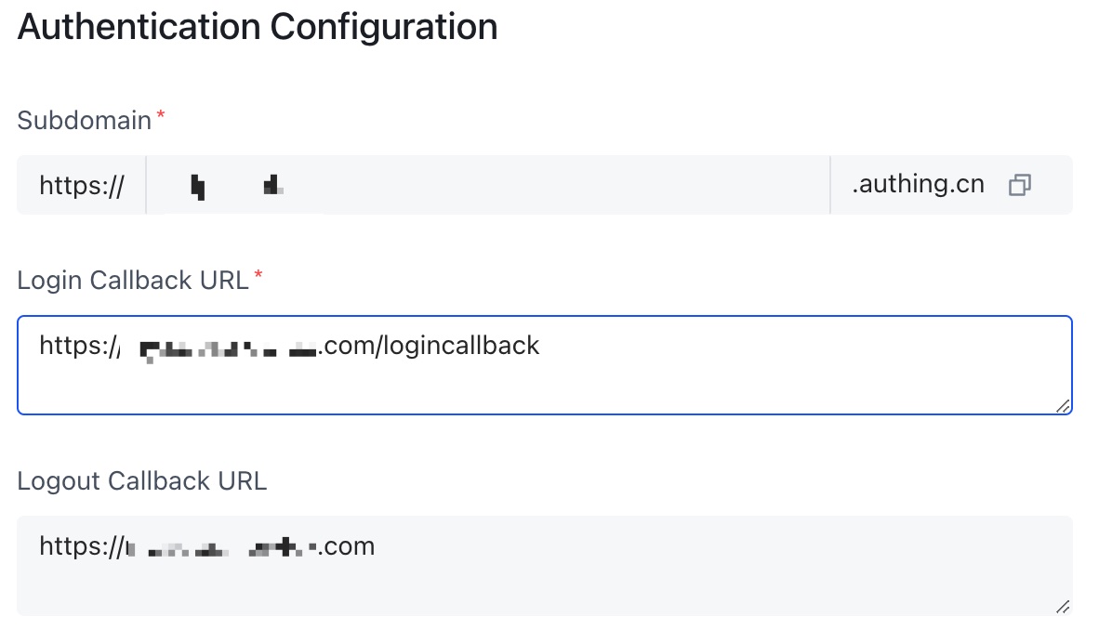Click the https:// prefix in the Subdomain field

(x=81, y=185)
